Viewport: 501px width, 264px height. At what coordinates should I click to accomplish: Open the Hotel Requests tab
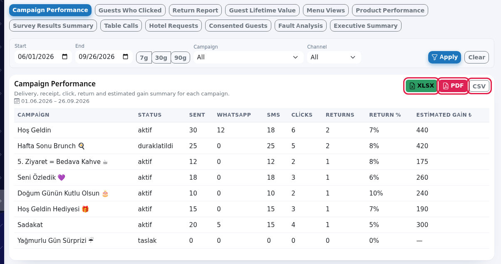click(x=174, y=26)
